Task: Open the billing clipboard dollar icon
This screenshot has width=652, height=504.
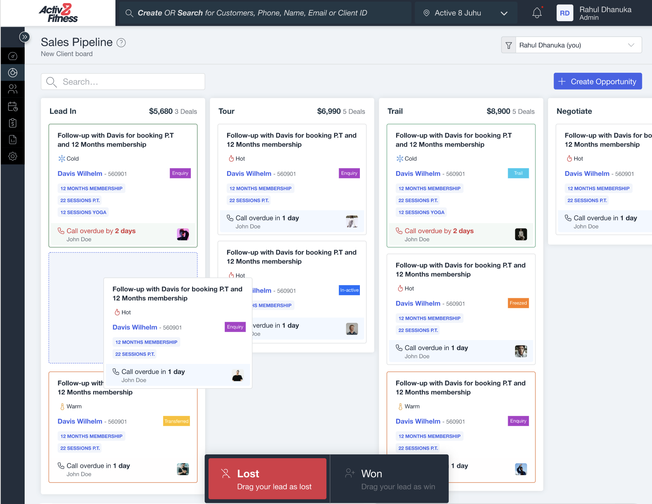Action: click(13, 123)
